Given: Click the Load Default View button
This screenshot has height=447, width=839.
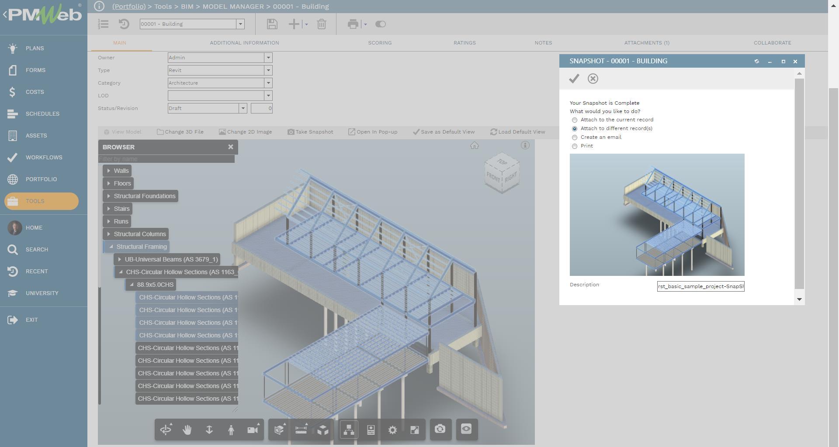Looking at the screenshot, I should [x=518, y=131].
